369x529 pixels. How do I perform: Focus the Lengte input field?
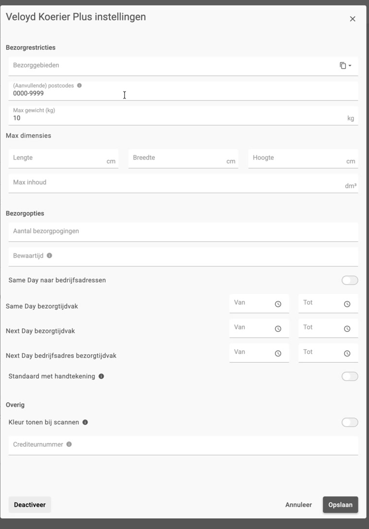[x=63, y=158]
